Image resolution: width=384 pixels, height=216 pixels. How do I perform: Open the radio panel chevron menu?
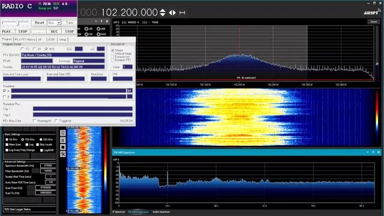pyautogui.click(x=96, y=22)
